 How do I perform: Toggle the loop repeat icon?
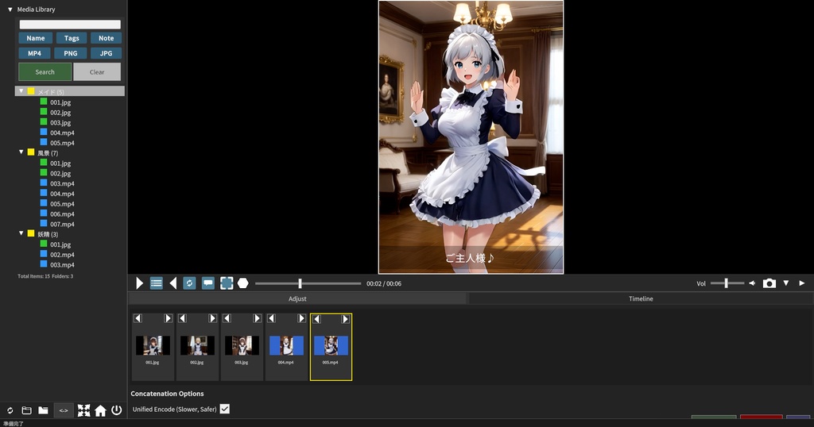(189, 283)
